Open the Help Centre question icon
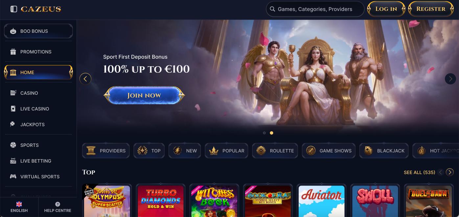 click(57, 204)
